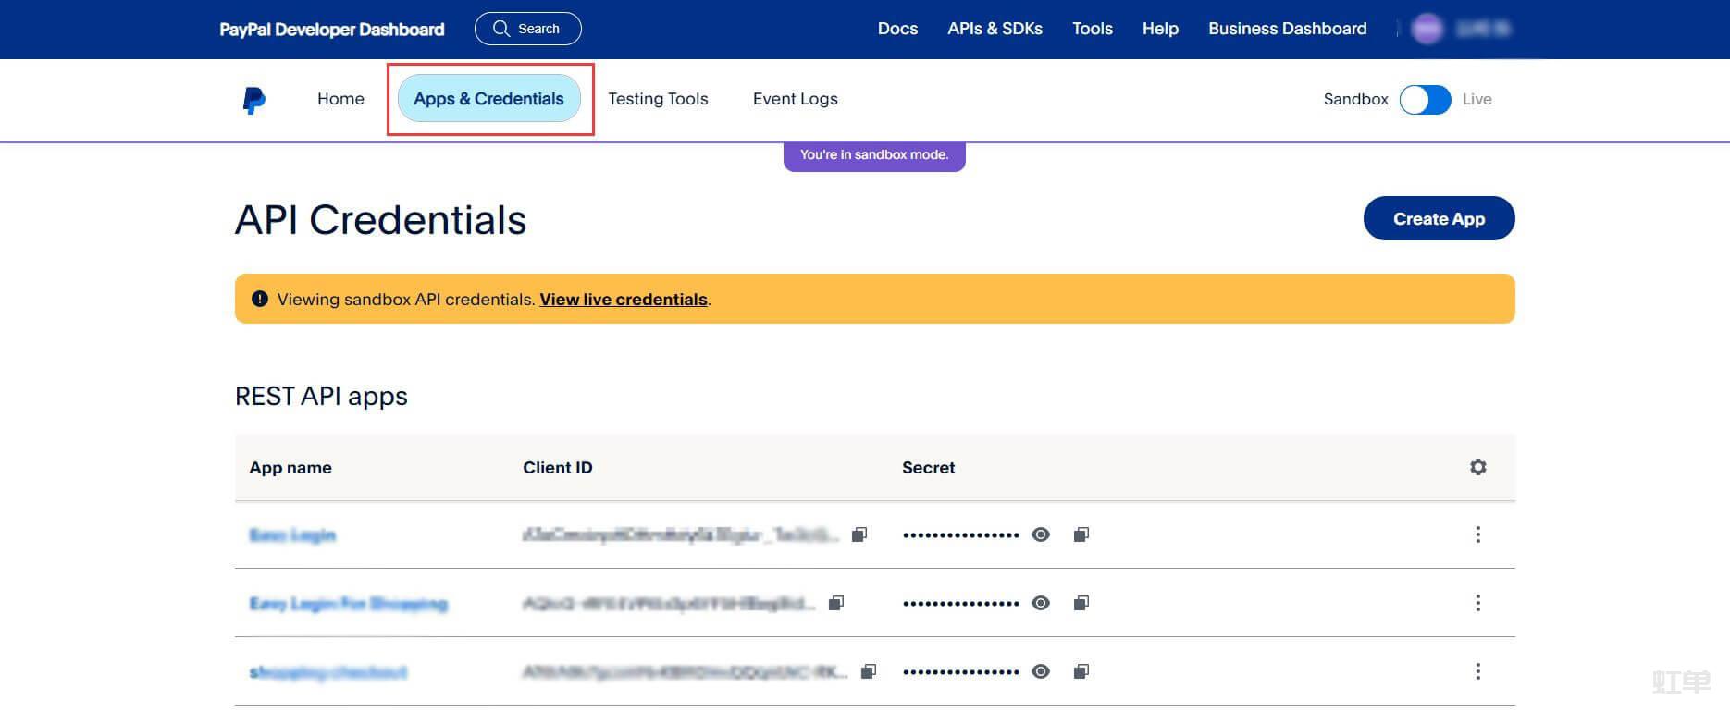This screenshot has width=1730, height=712.
Task: Click the Create App button
Action: [1439, 218]
